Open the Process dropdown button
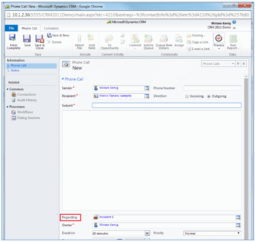Image resolution: width=255 pixels, height=242 pixels. [219, 41]
